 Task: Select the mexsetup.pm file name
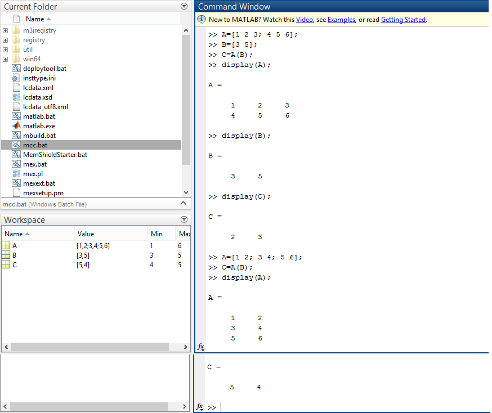(43, 193)
